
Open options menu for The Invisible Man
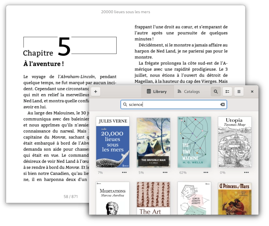pos(165,172)
